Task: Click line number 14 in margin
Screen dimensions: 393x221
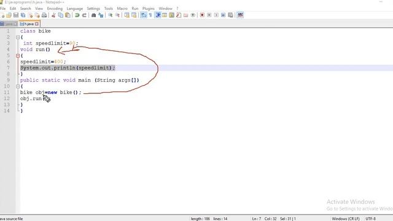Action: [x=7, y=110]
